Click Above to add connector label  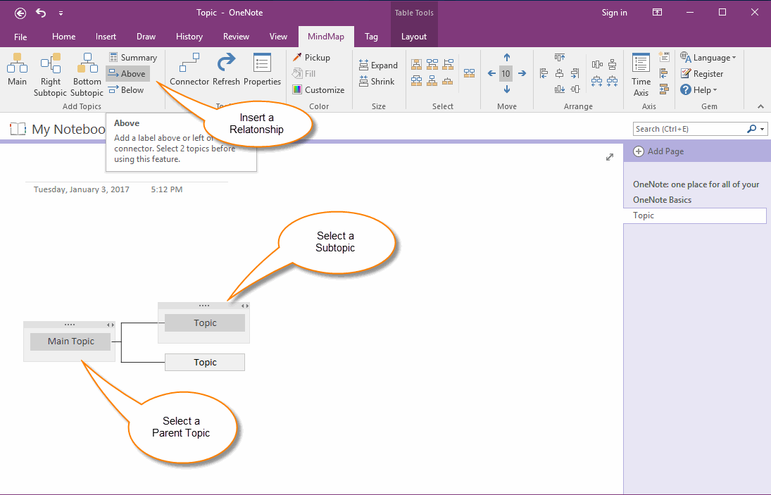[x=127, y=74]
